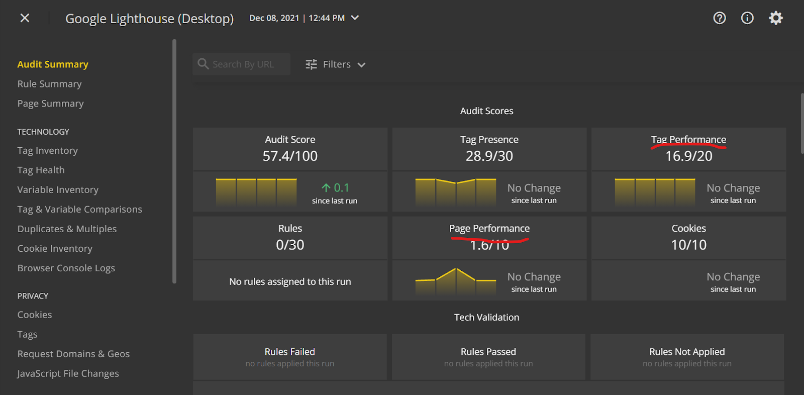This screenshot has width=804, height=395.
Task: Open Cookie Inventory report
Action: [x=55, y=249]
